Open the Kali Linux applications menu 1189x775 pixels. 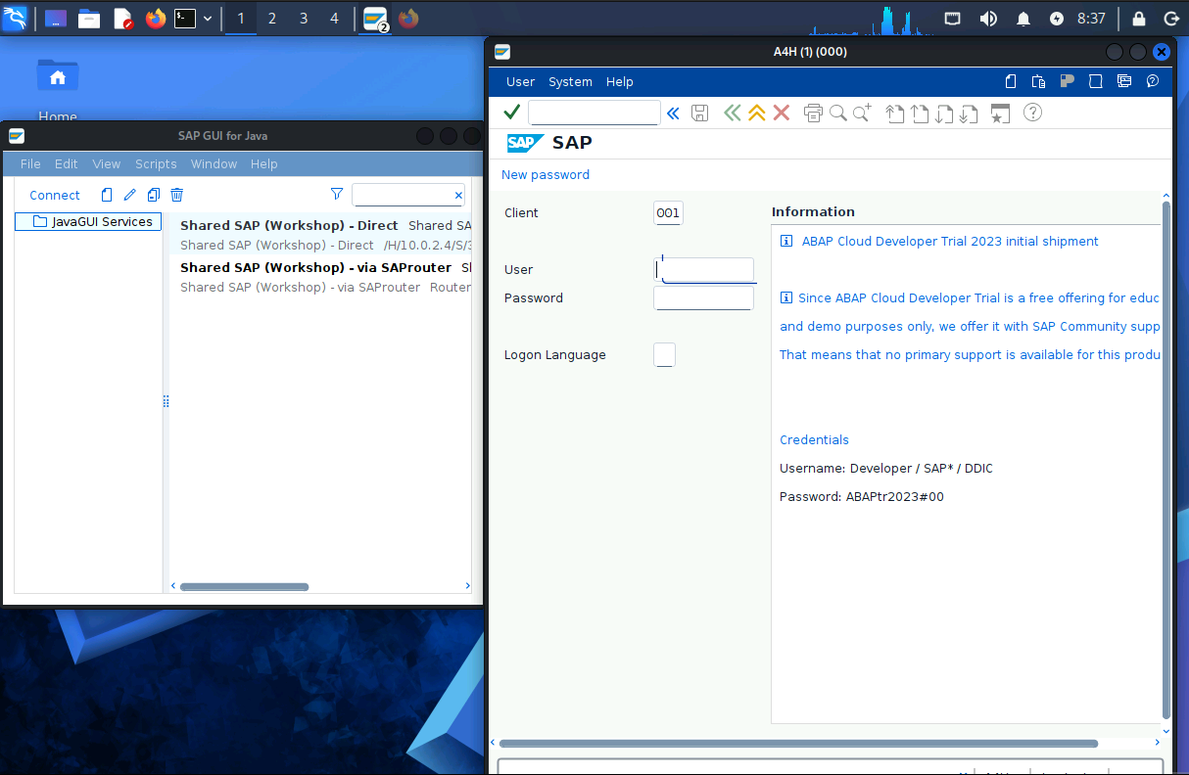(x=16, y=18)
